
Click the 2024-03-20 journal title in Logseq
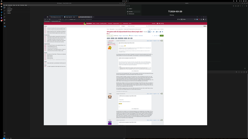176,11
